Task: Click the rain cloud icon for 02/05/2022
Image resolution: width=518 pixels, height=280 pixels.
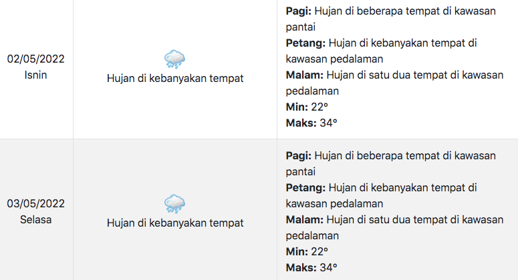Action: [174, 59]
